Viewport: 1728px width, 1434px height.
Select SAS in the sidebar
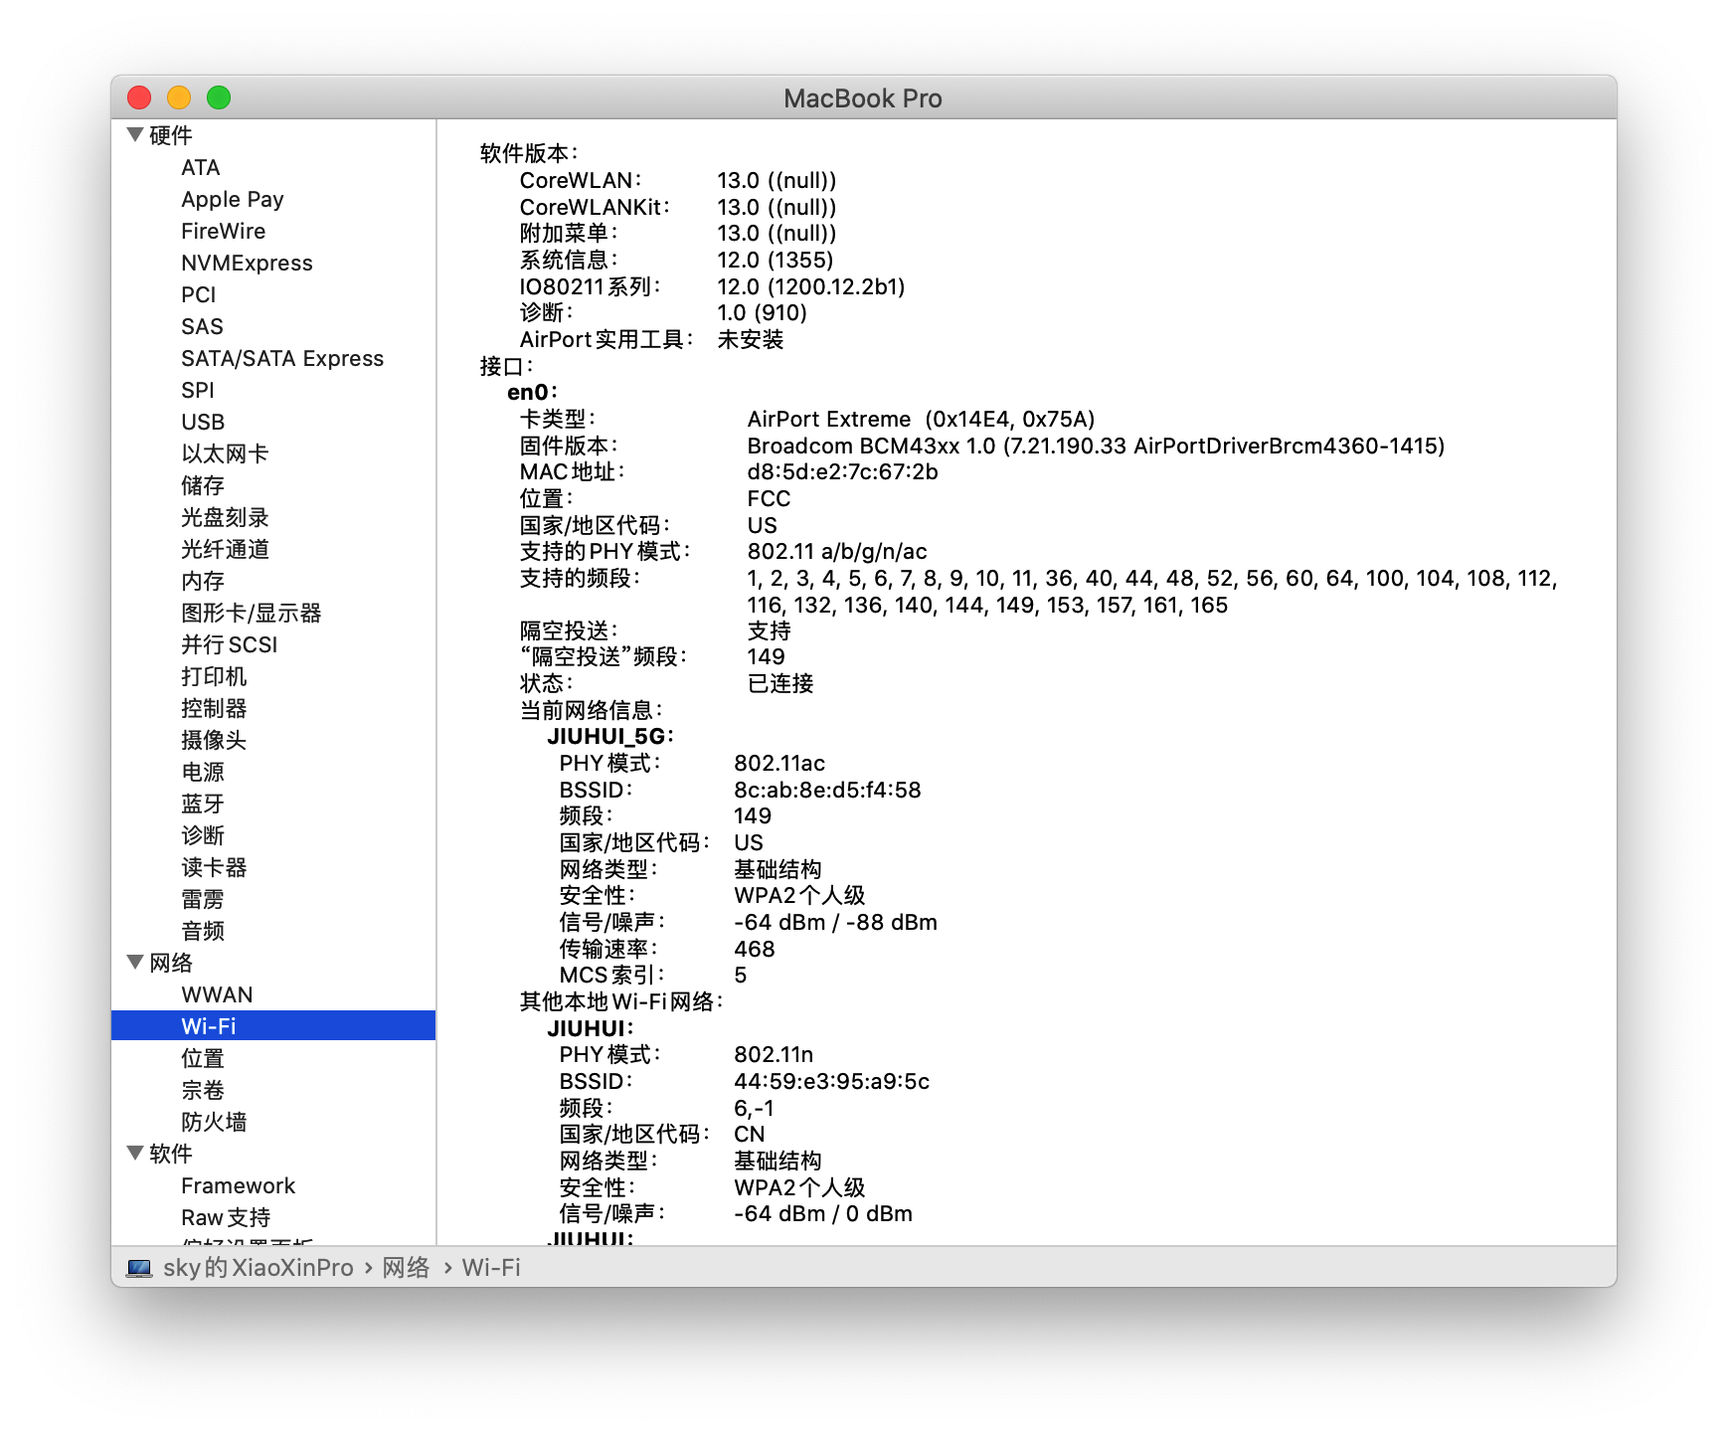202,326
